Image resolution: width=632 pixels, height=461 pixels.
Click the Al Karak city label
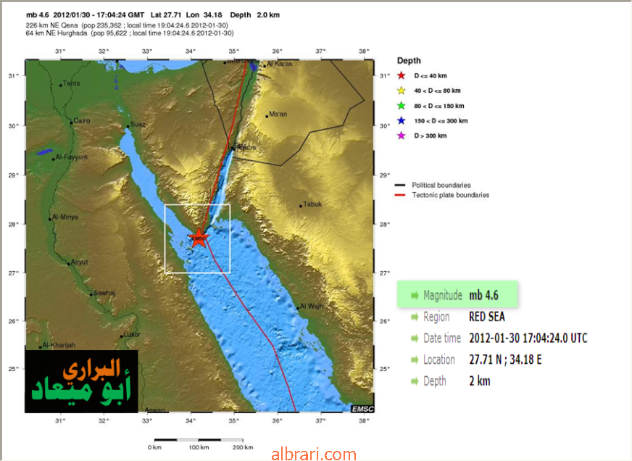(x=280, y=64)
